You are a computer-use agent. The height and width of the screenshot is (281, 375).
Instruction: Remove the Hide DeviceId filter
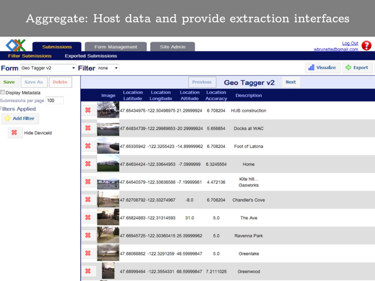[x=14, y=133]
